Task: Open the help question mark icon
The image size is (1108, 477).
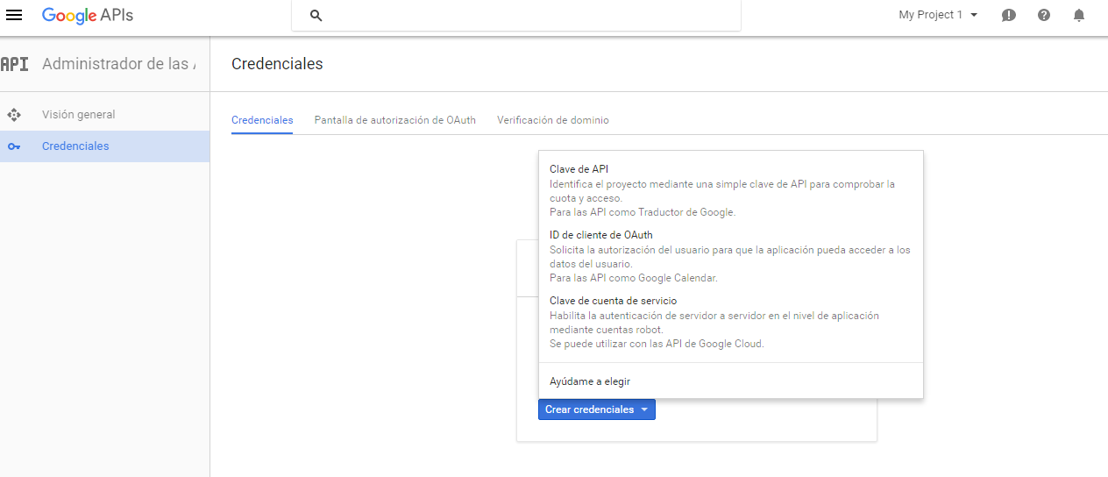Action: click(x=1044, y=15)
